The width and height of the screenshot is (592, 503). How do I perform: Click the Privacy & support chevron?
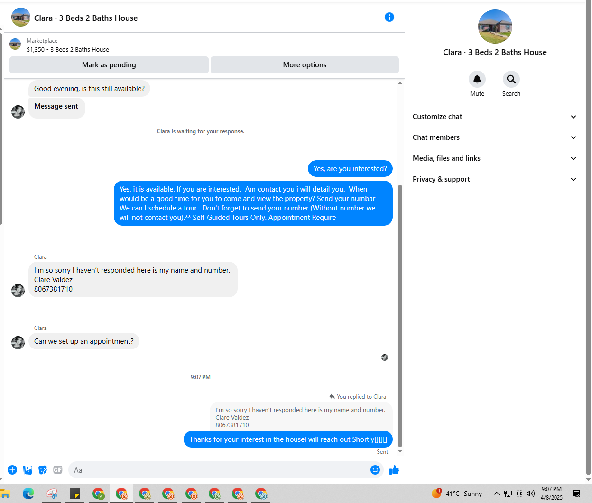[x=573, y=180]
